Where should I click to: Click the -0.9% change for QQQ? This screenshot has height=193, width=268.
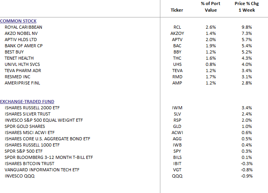click(x=247, y=176)
